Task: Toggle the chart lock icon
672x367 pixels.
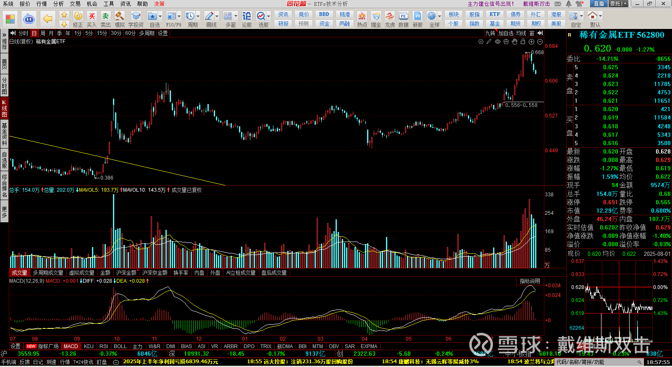Action: pos(523,42)
